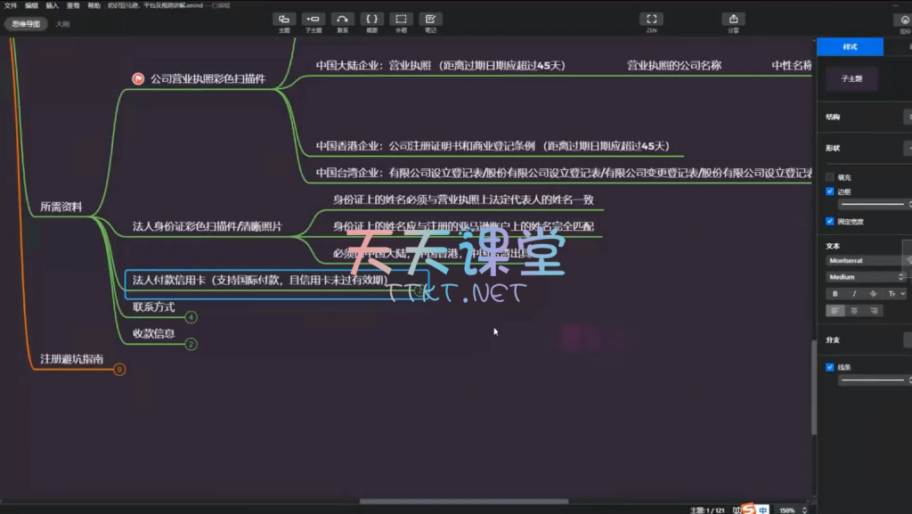912x514 pixels.
Task: Open the Medium font weight dropdown
Action: click(x=864, y=277)
